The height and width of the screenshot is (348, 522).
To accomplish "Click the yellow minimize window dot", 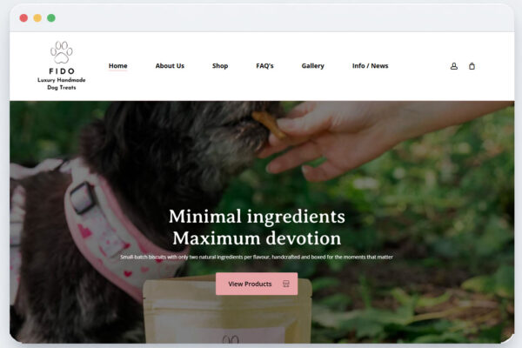I will (37, 17).
